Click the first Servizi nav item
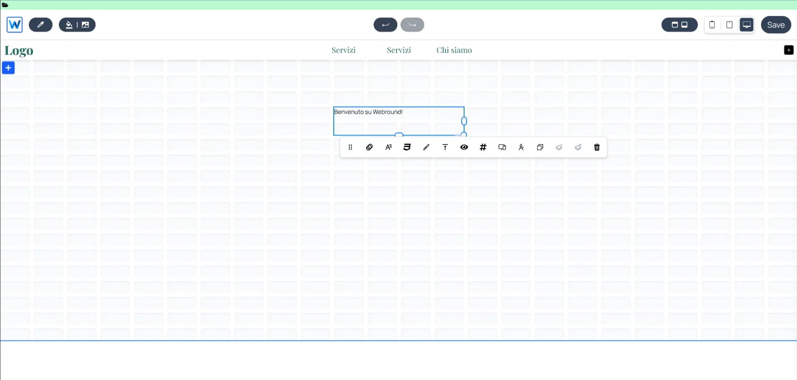The width and height of the screenshot is (797, 380). [343, 50]
